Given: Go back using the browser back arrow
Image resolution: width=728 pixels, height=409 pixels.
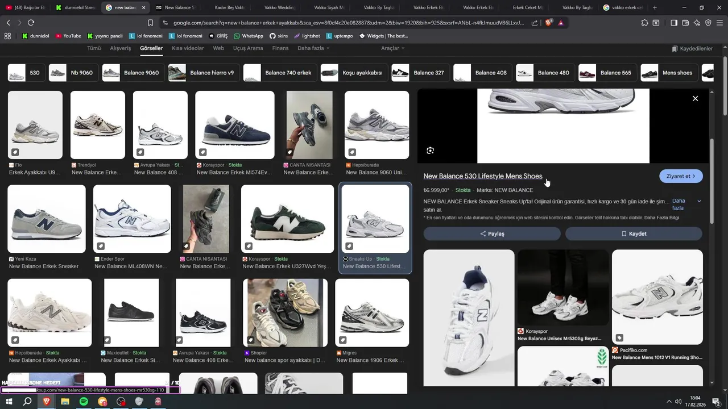Looking at the screenshot, I should [x=8, y=23].
